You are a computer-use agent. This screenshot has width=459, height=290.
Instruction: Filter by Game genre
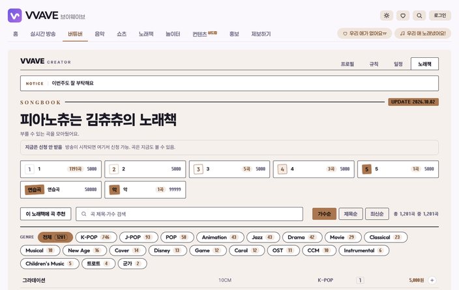(x=208, y=250)
